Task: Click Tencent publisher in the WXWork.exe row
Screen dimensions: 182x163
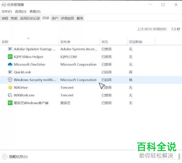Action: [67, 95]
